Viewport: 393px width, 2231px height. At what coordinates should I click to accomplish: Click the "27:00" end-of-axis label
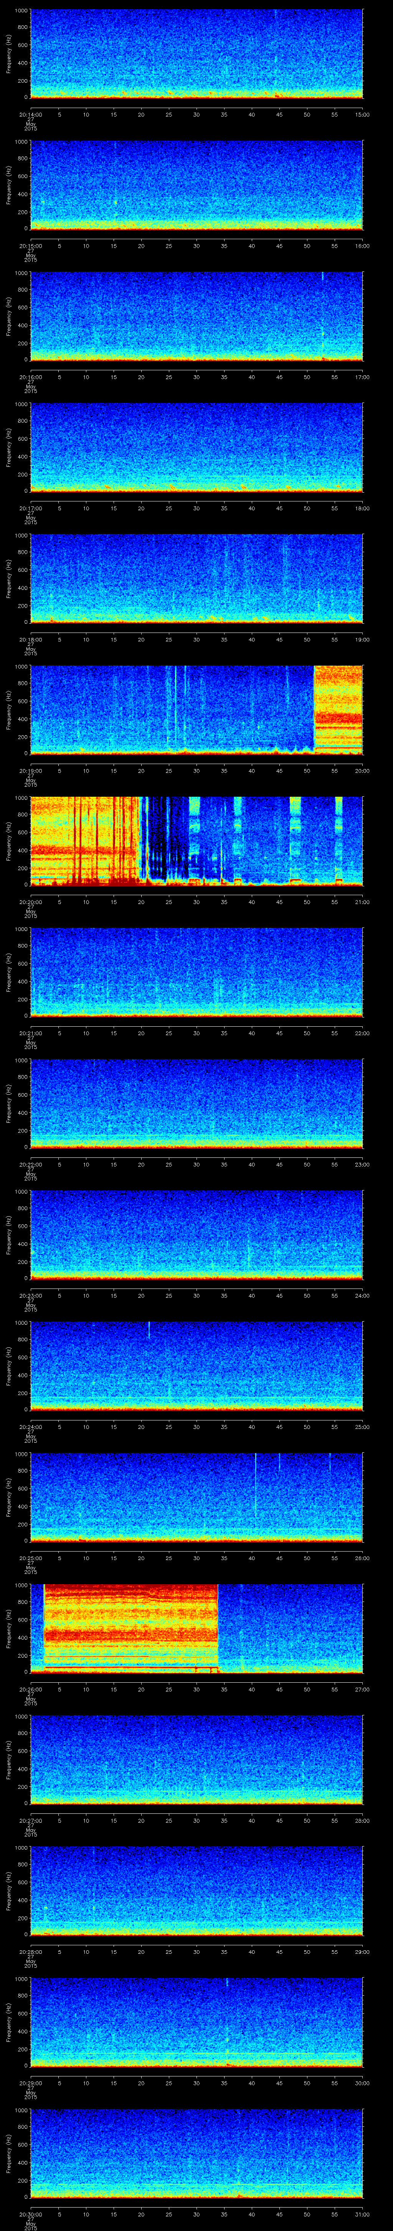tap(363, 1689)
